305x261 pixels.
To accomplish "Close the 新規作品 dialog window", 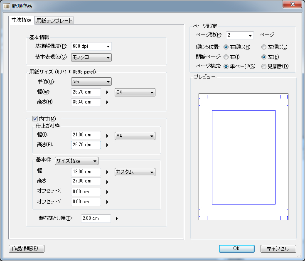I will [x=293, y=4].
